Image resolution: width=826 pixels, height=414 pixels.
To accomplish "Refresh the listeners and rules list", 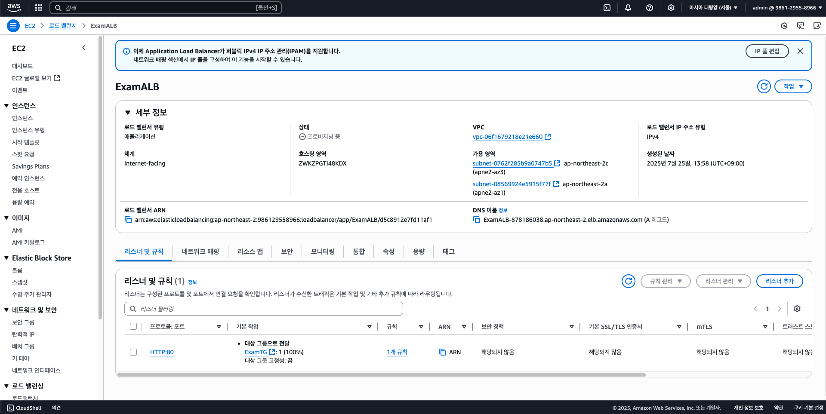I will coord(629,281).
